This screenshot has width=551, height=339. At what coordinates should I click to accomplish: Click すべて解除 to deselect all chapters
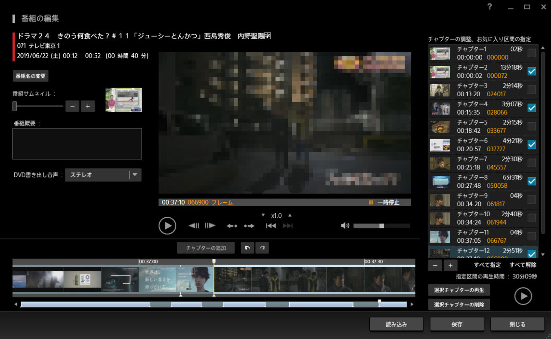tap(523, 265)
